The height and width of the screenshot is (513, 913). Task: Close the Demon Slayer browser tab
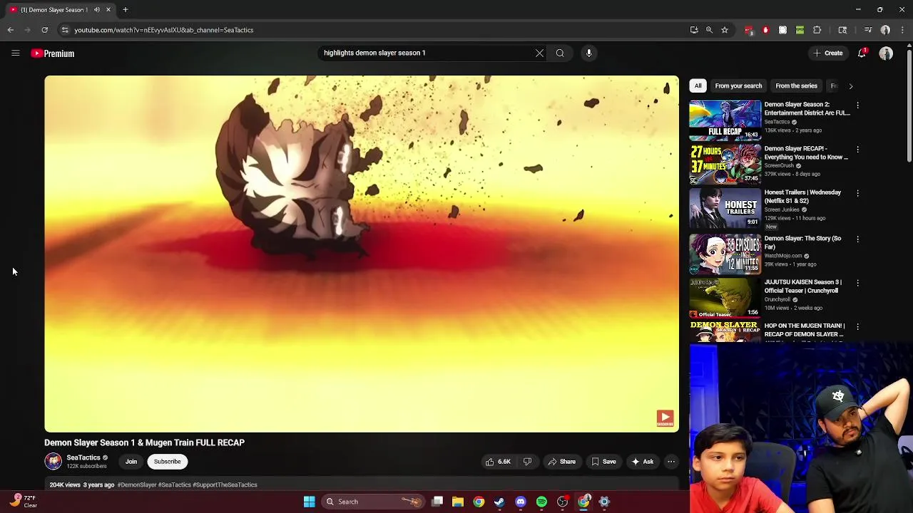108,9
